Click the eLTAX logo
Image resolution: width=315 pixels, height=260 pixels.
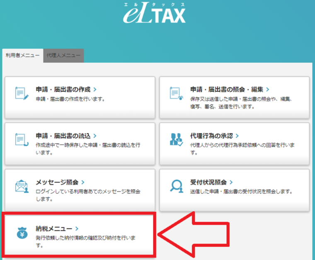(x=154, y=13)
